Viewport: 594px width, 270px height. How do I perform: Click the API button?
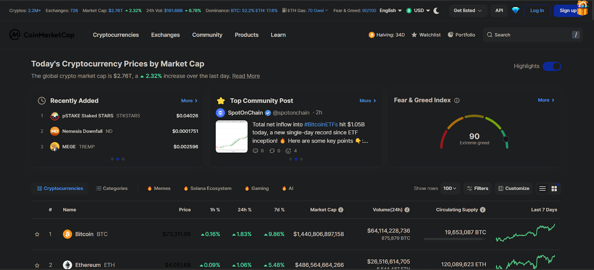pyautogui.click(x=499, y=10)
